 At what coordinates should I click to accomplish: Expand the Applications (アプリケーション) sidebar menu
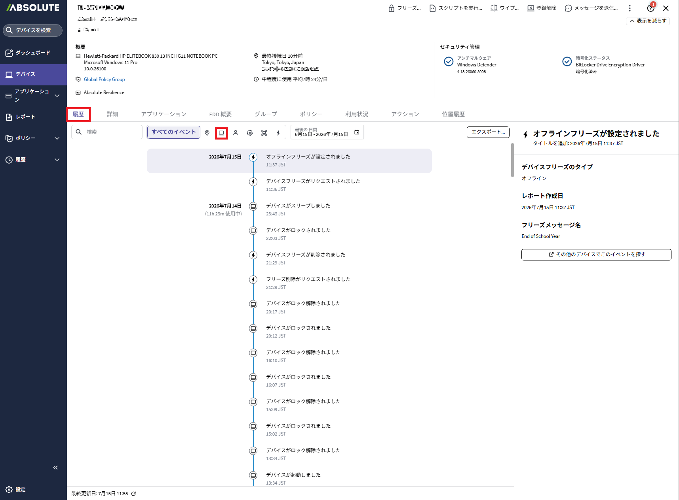(33, 96)
